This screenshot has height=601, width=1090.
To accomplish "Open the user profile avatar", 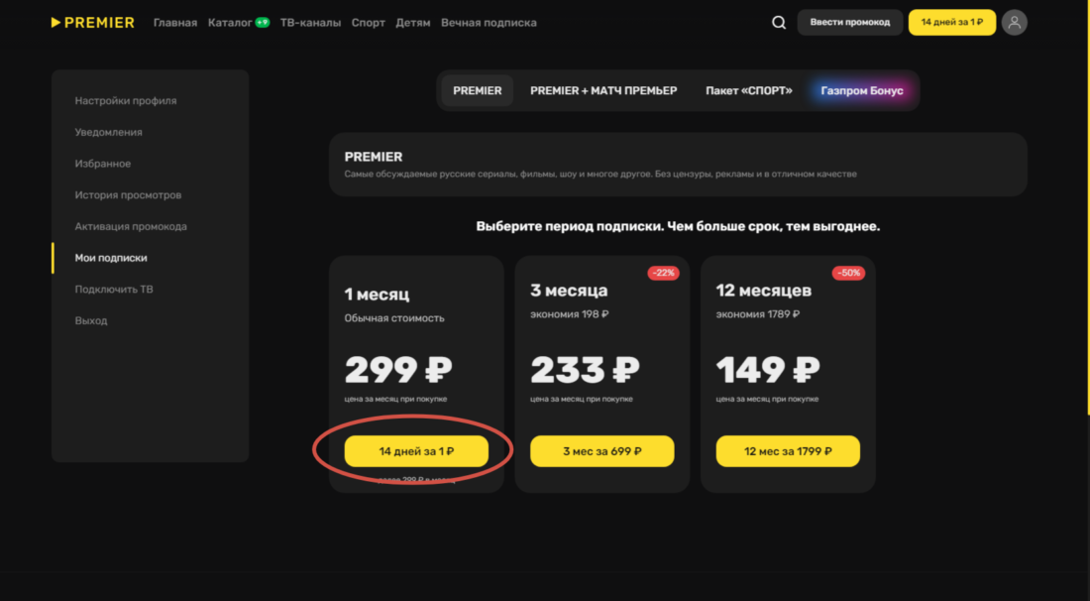I will click(1014, 23).
